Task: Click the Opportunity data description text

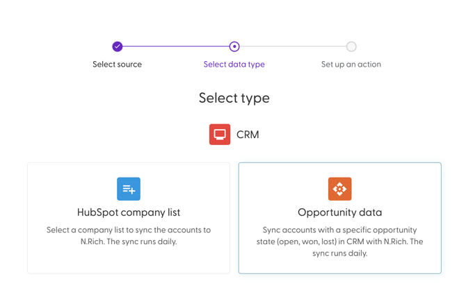Action: pyautogui.click(x=339, y=241)
